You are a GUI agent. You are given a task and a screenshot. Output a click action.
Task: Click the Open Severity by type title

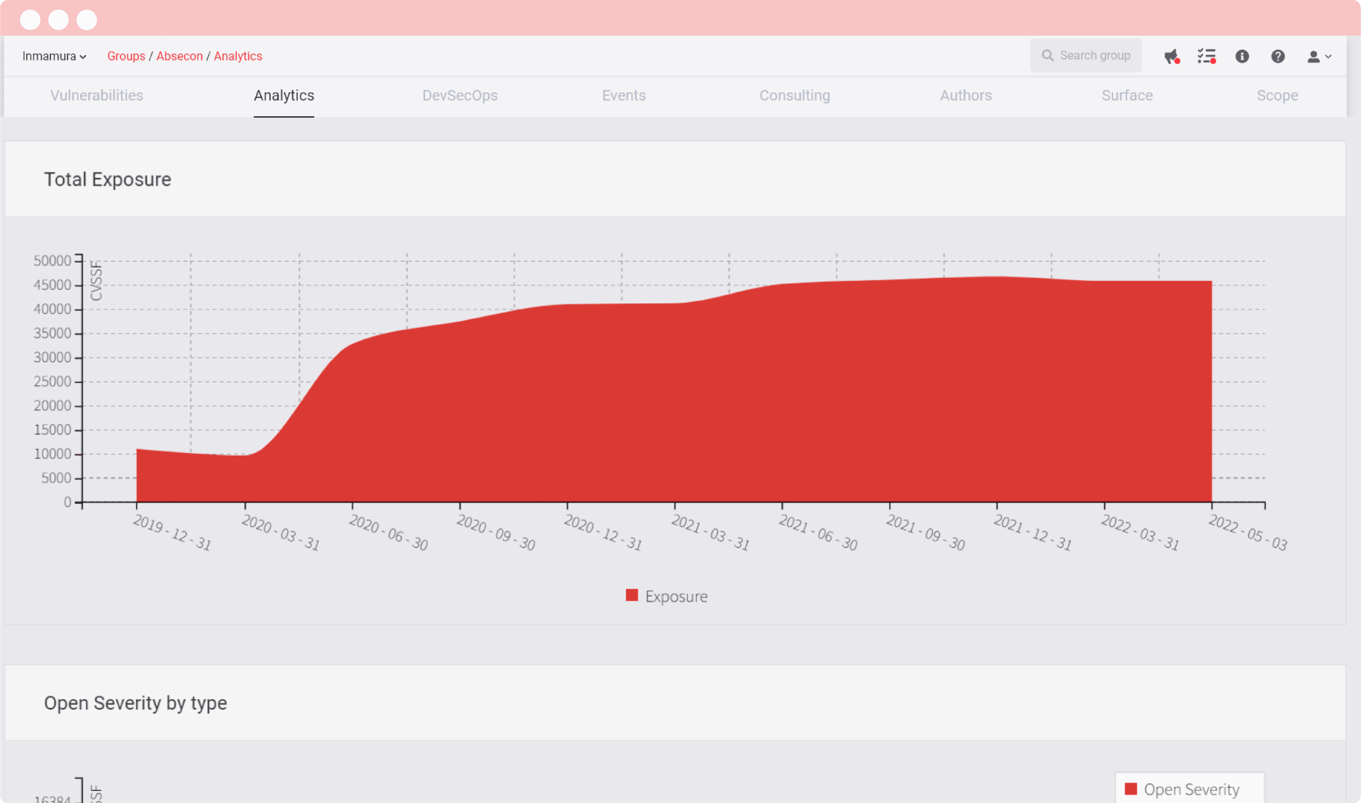pyautogui.click(x=135, y=703)
